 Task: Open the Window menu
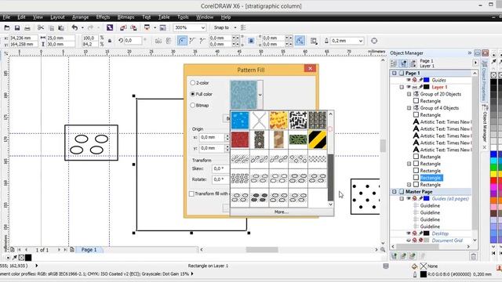coord(205,17)
